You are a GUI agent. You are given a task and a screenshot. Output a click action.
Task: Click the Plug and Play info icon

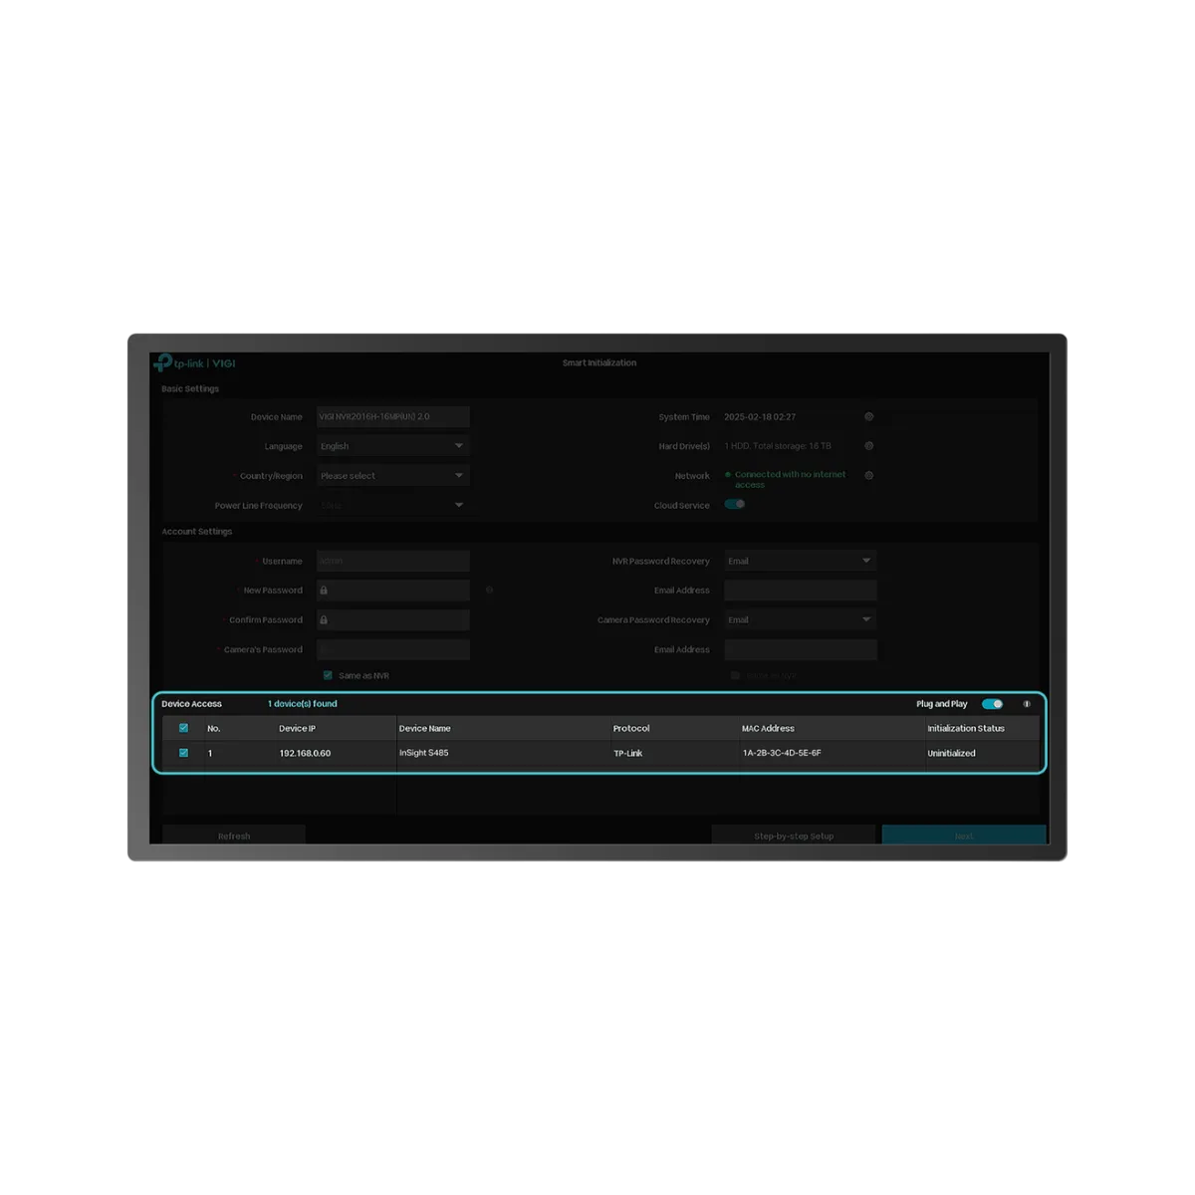(1027, 704)
